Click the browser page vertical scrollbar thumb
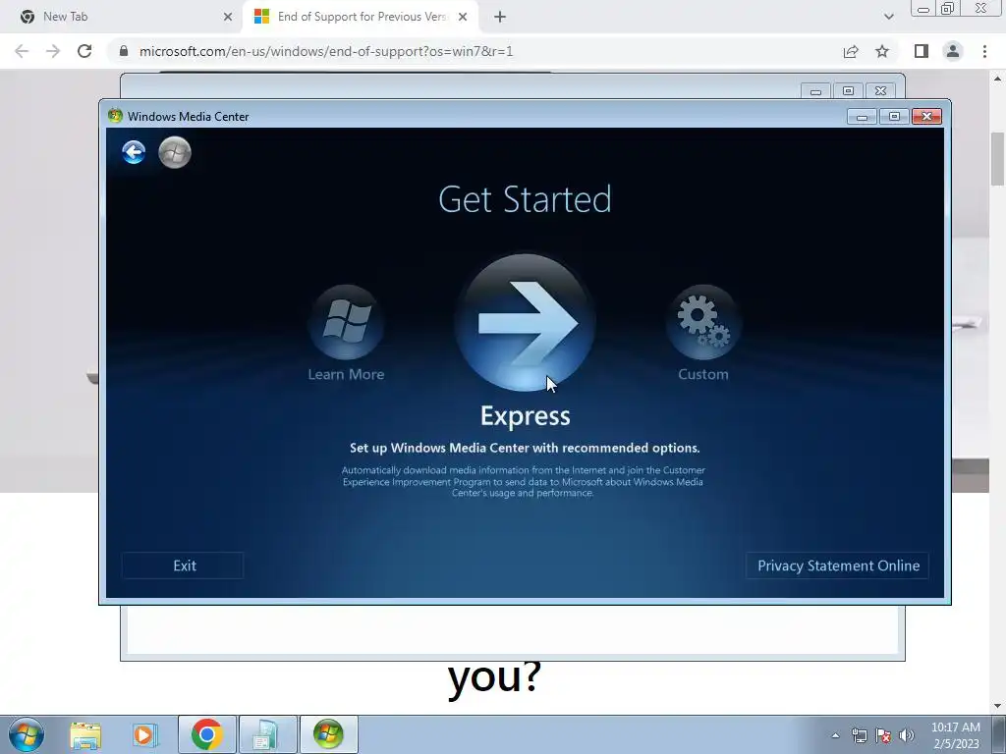The image size is (1006, 754). [998, 158]
